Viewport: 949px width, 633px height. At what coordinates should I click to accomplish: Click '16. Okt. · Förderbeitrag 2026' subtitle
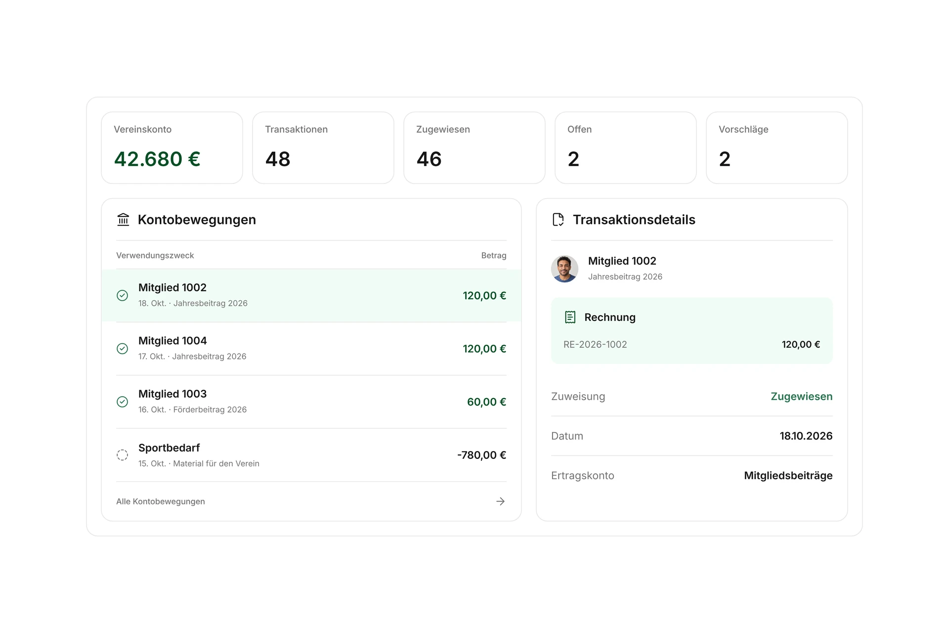pos(192,409)
